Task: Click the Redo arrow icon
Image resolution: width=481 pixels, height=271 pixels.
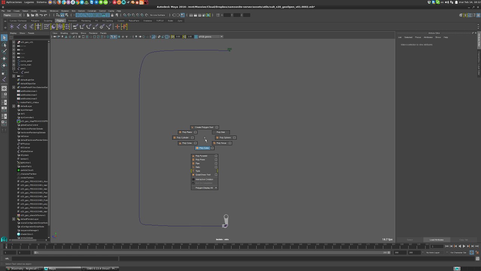Action: point(45,15)
